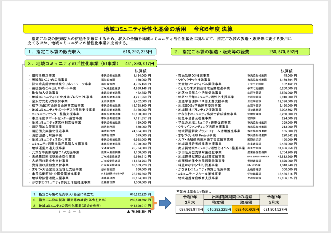Click the final balance 621,801,527円
This screenshot has width=331, height=233.
pyautogui.click(x=274, y=210)
